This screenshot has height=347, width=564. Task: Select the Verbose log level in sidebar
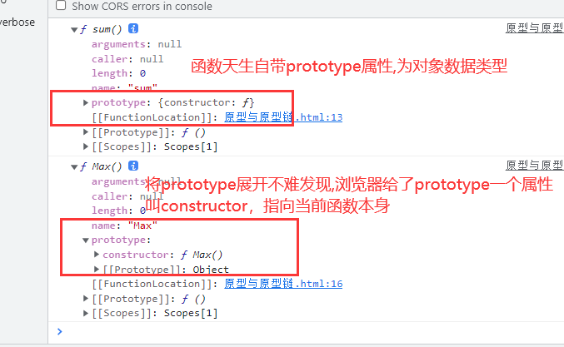(17, 22)
